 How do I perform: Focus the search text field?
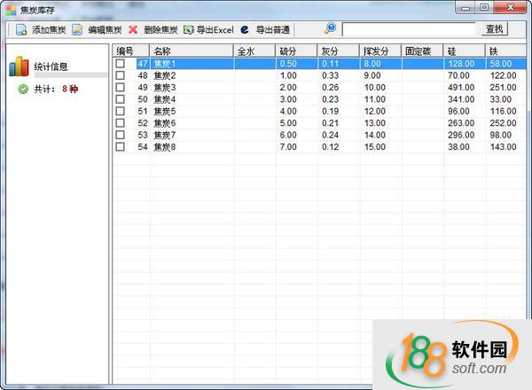pyautogui.click(x=410, y=29)
